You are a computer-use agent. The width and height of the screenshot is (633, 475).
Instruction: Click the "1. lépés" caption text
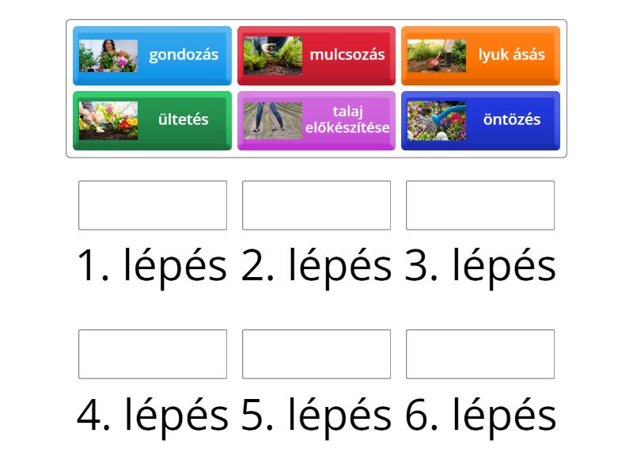(153, 266)
